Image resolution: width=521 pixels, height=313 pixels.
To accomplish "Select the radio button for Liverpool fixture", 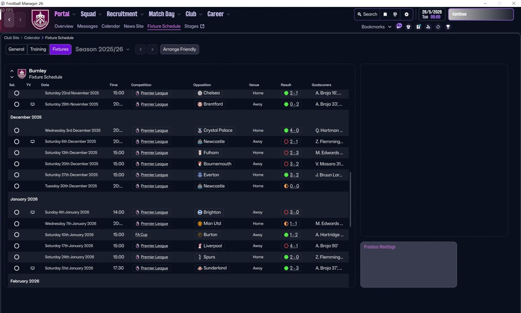I will pyautogui.click(x=17, y=246).
